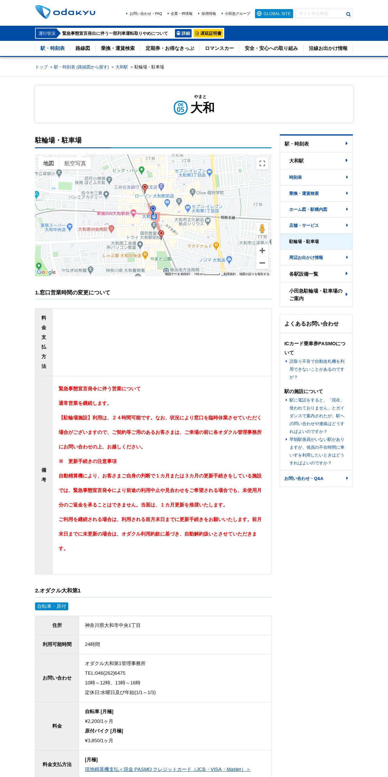Open 定期券・お得なきっぷ menu
388x777 pixels.
[170, 48]
